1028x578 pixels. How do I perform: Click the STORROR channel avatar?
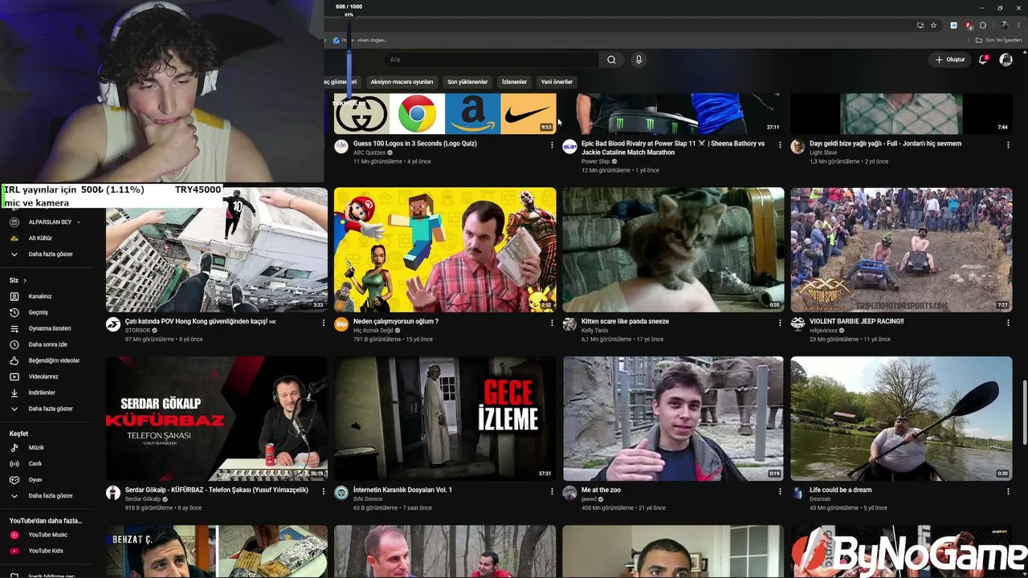point(113,324)
